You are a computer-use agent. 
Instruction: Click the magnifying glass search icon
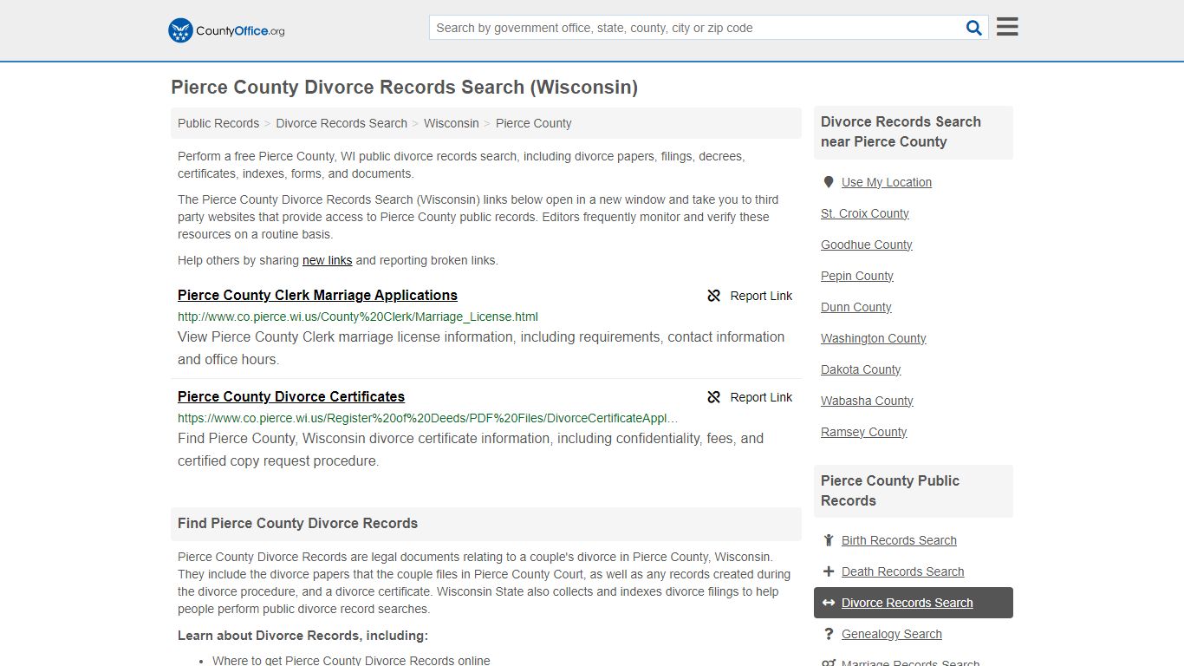coord(974,28)
